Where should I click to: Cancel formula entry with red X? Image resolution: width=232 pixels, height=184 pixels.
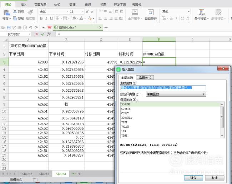(36, 34)
